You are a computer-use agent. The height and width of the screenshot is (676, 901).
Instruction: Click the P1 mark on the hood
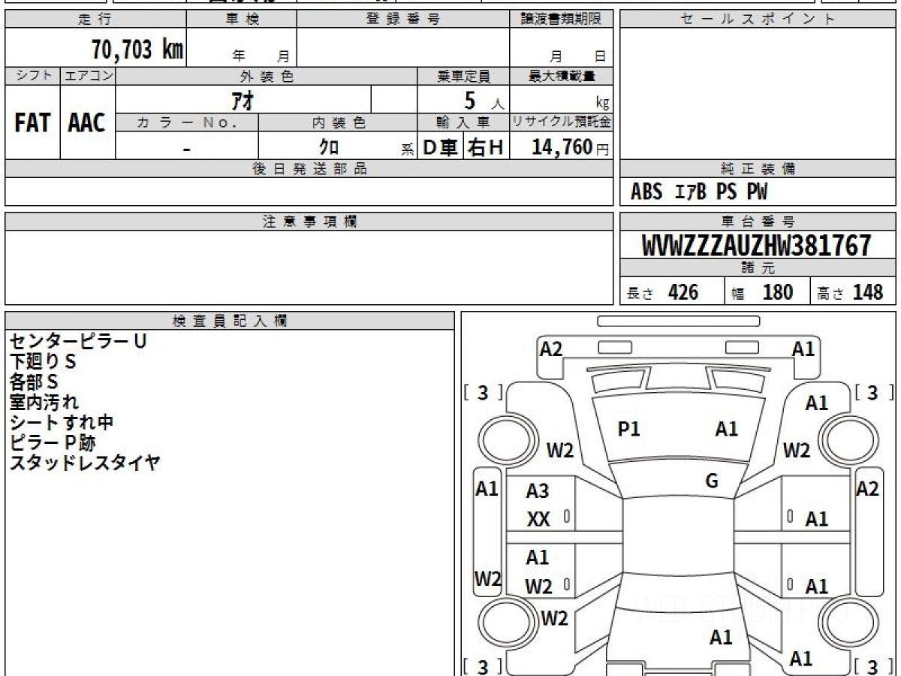[628, 430]
